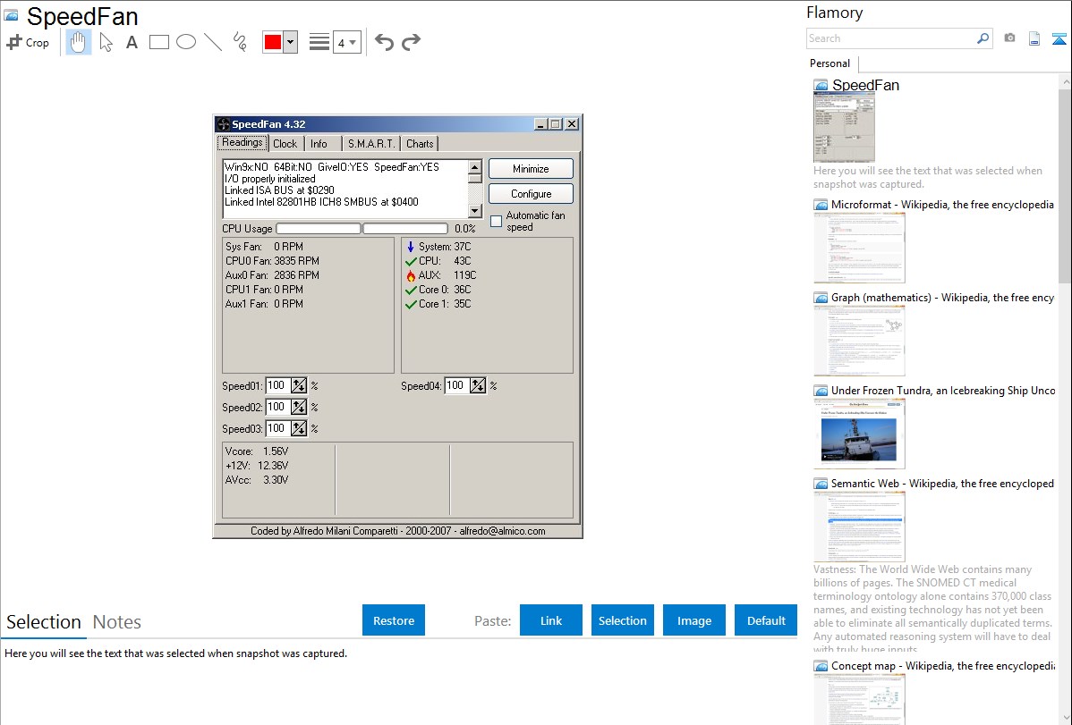This screenshot has height=725, width=1072.
Task: Open the Readings tab in SpeedFan
Action: [242, 142]
